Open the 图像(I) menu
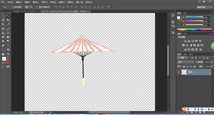Viewport: 214px width, 115px height. [x=27, y=2]
